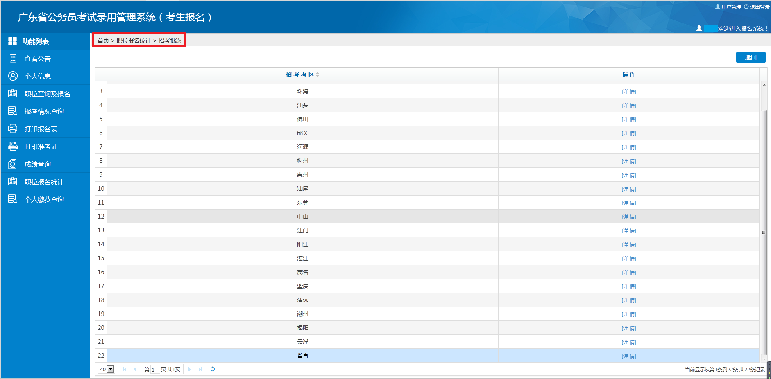The width and height of the screenshot is (771, 379).
Task: Sort by 招考考区 using the sort arrows
Action: tap(317, 74)
